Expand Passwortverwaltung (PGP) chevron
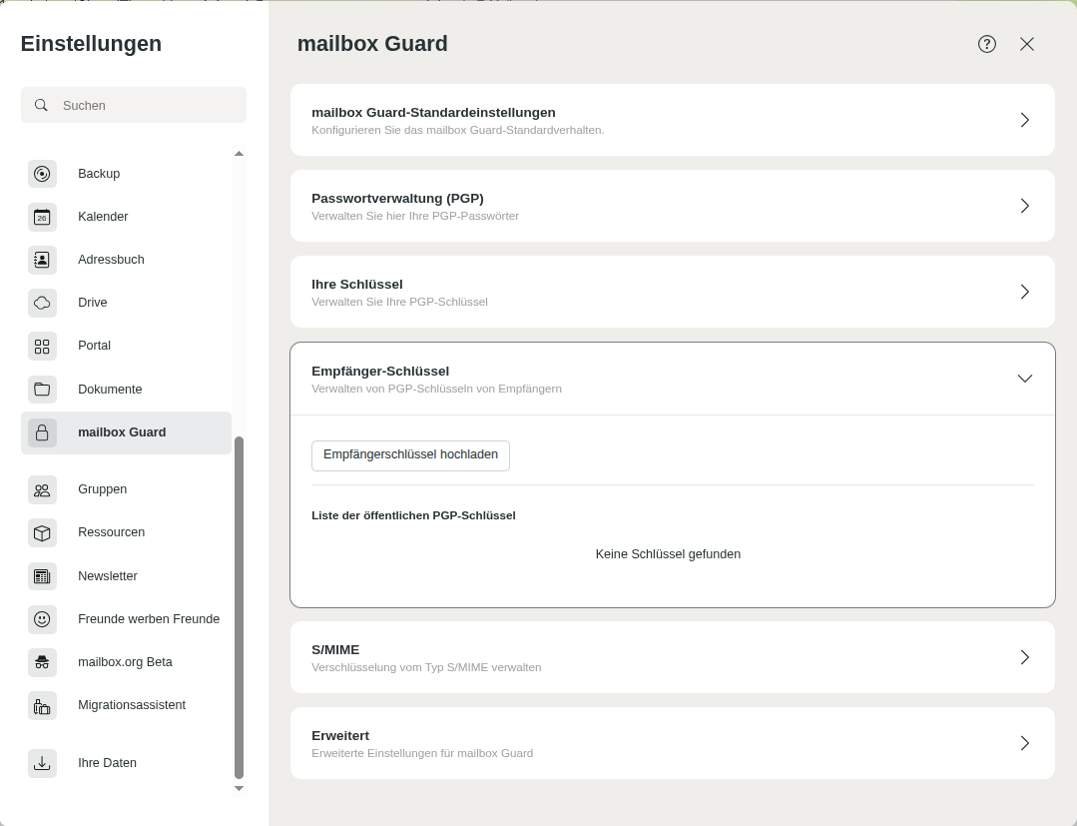This screenshot has height=826, width=1077. pyautogui.click(x=1025, y=206)
